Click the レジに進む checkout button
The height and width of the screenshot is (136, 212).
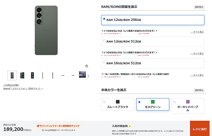200,128
